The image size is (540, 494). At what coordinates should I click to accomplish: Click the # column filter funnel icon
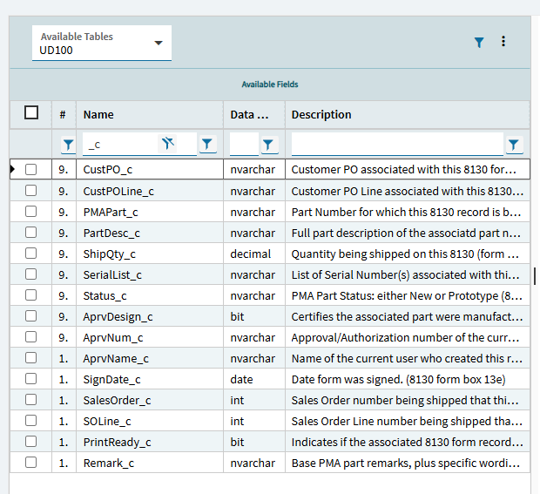[x=68, y=145]
